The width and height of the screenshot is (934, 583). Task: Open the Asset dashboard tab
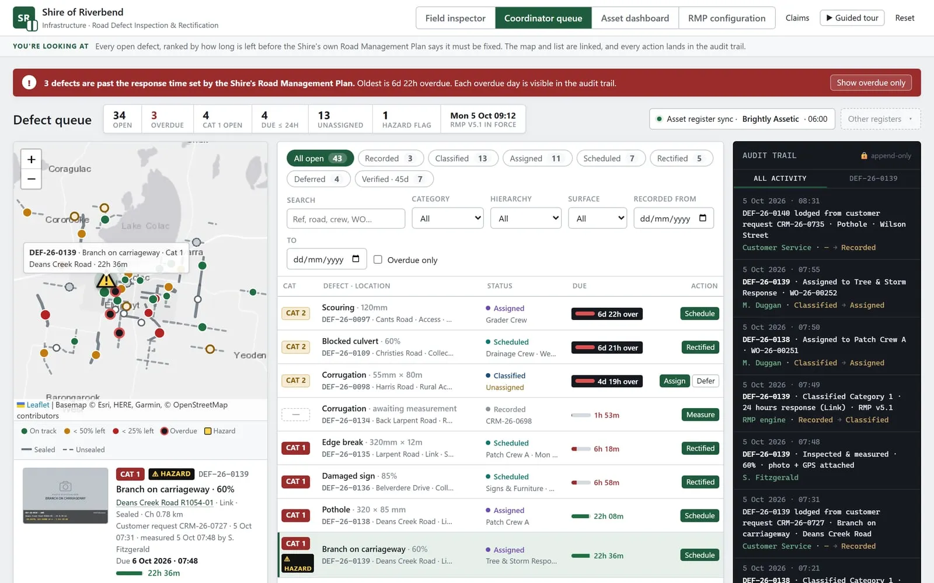pyautogui.click(x=635, y=18)
